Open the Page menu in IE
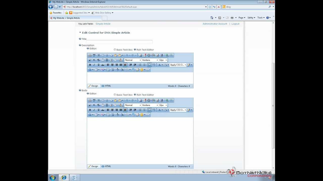This screenshot has height=181, width=323. [x=242, y=18]
